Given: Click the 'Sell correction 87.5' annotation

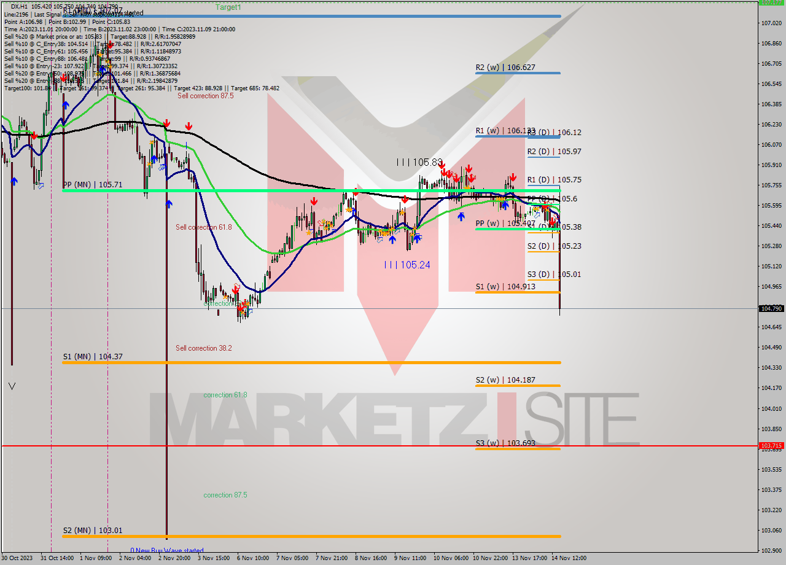Looking at the screenshot, I should (x=206, y=96).
